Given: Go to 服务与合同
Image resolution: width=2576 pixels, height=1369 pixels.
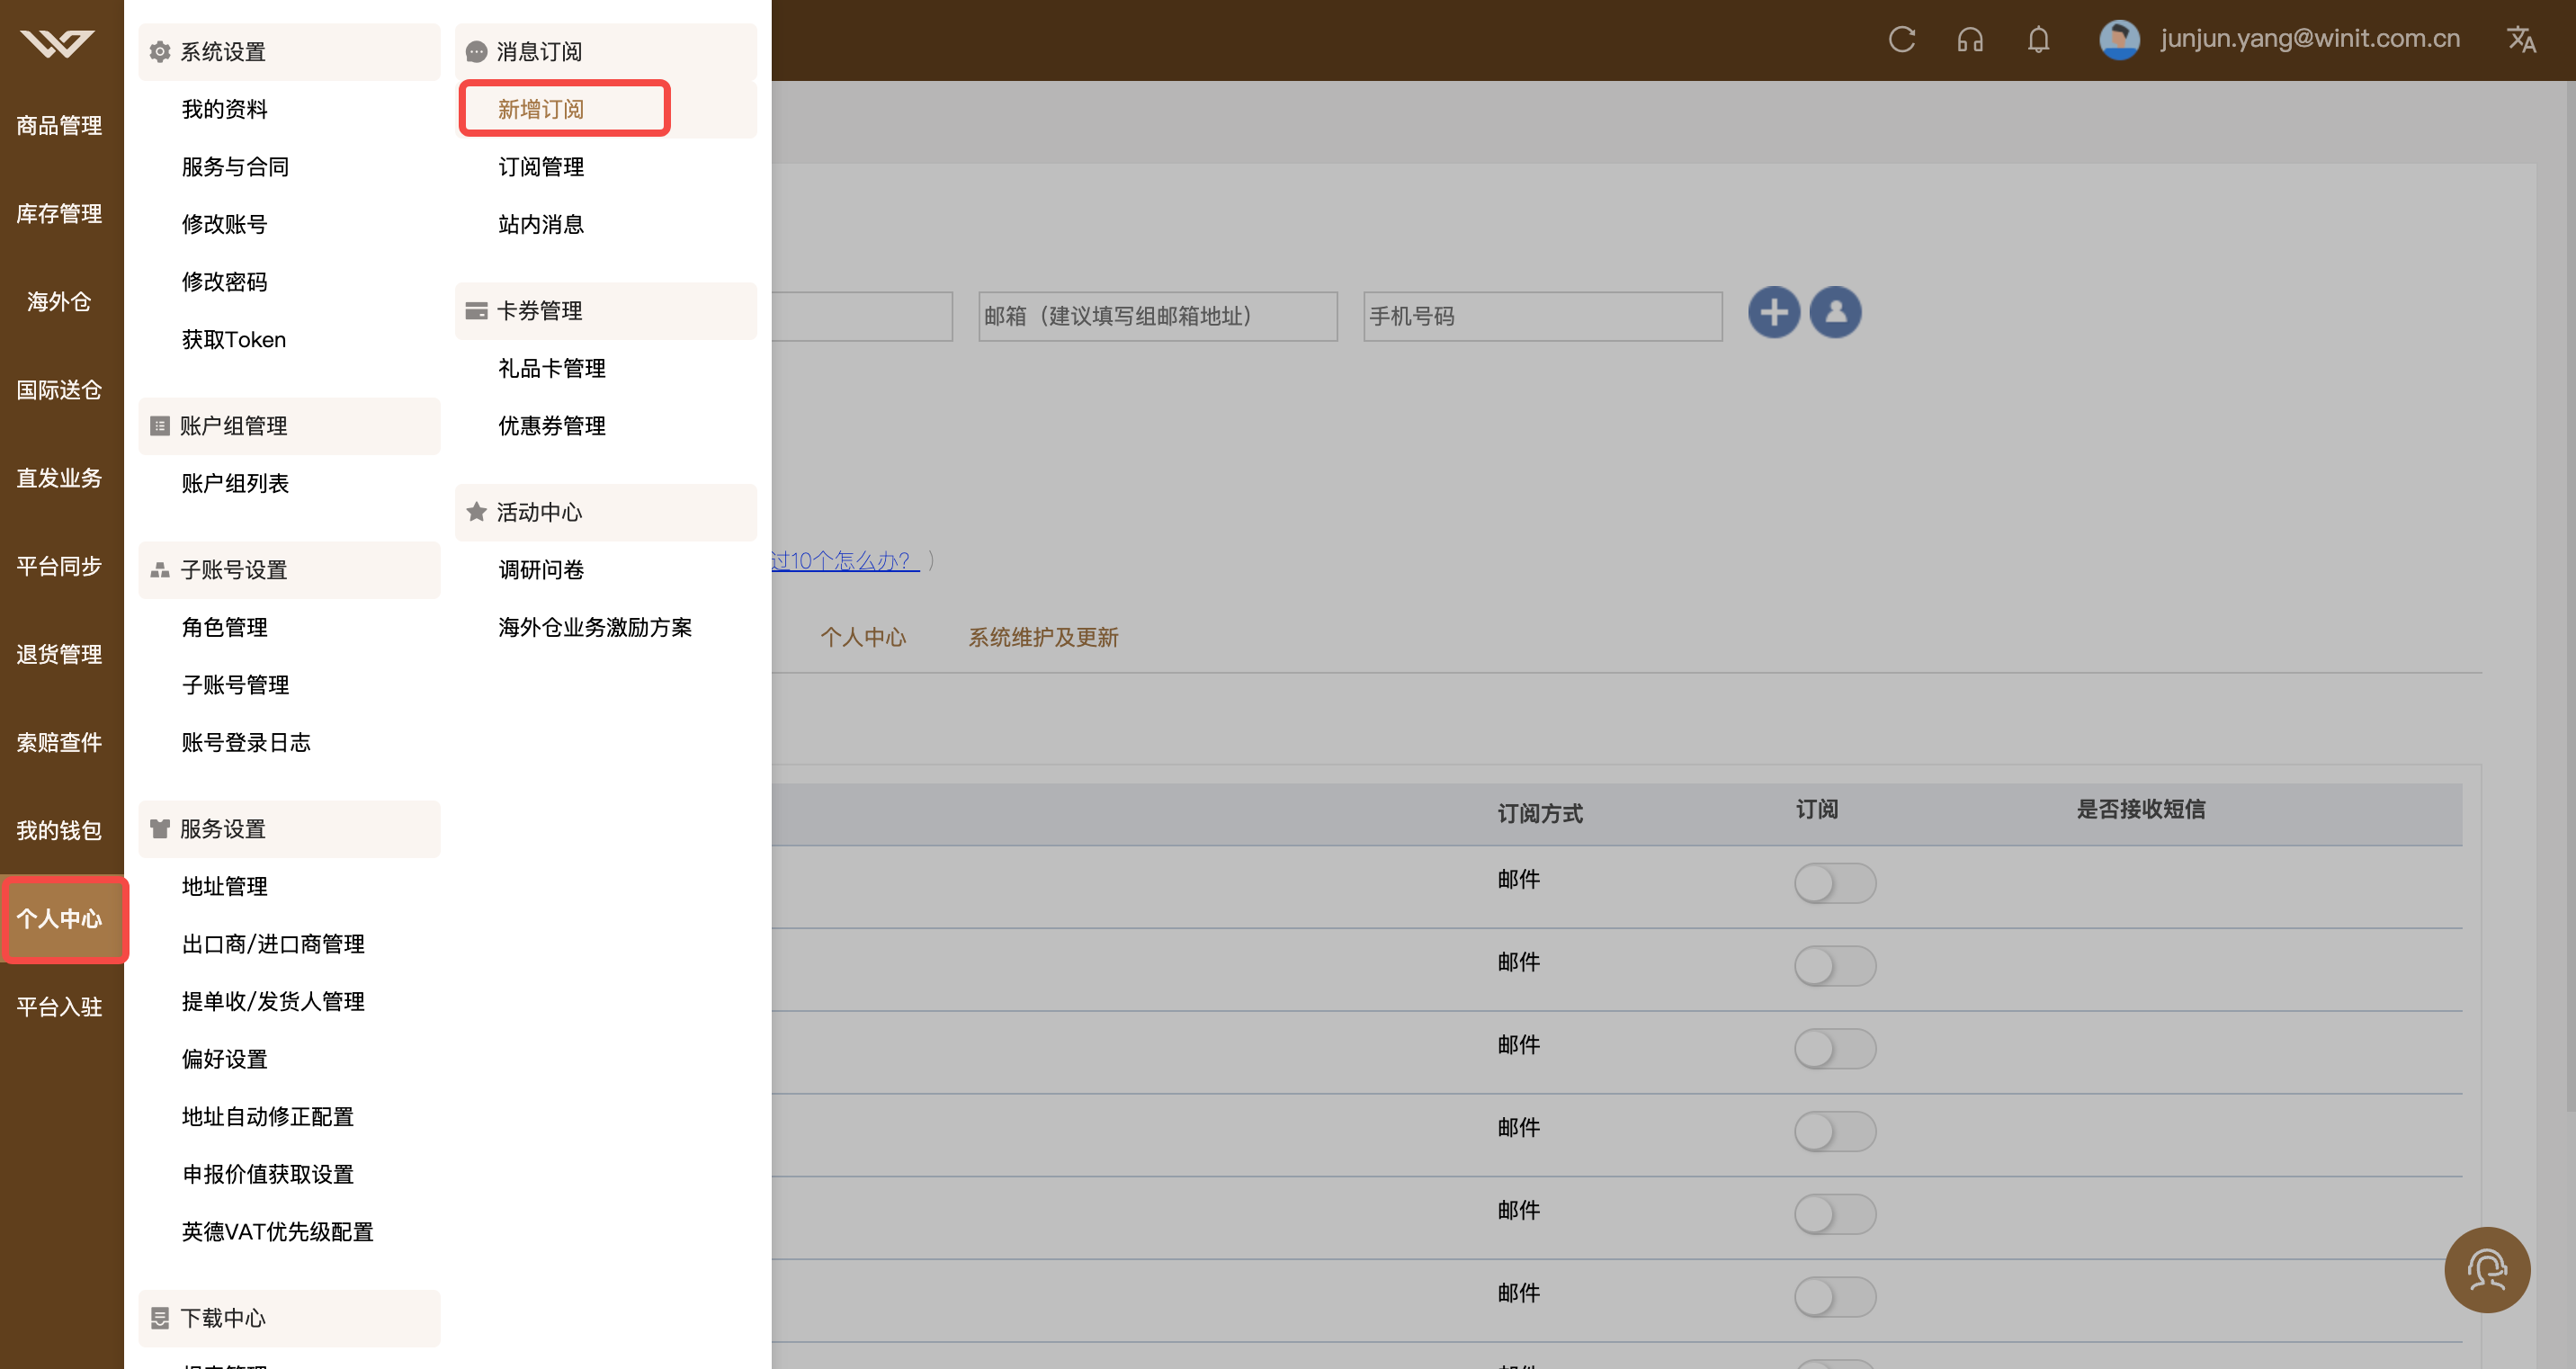Looking at the screenshot, I should click(x=236, y=167).
